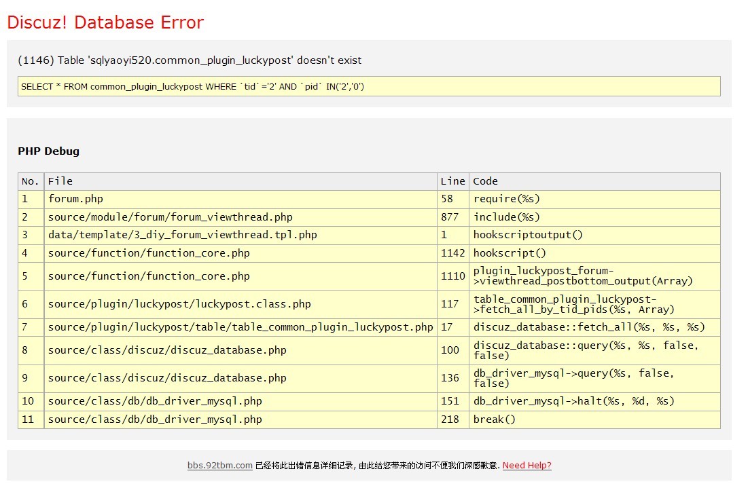This screenshot has height=486, width=748.
Task: Click function_core.php cell in row 5
Action: coord(241,276)
